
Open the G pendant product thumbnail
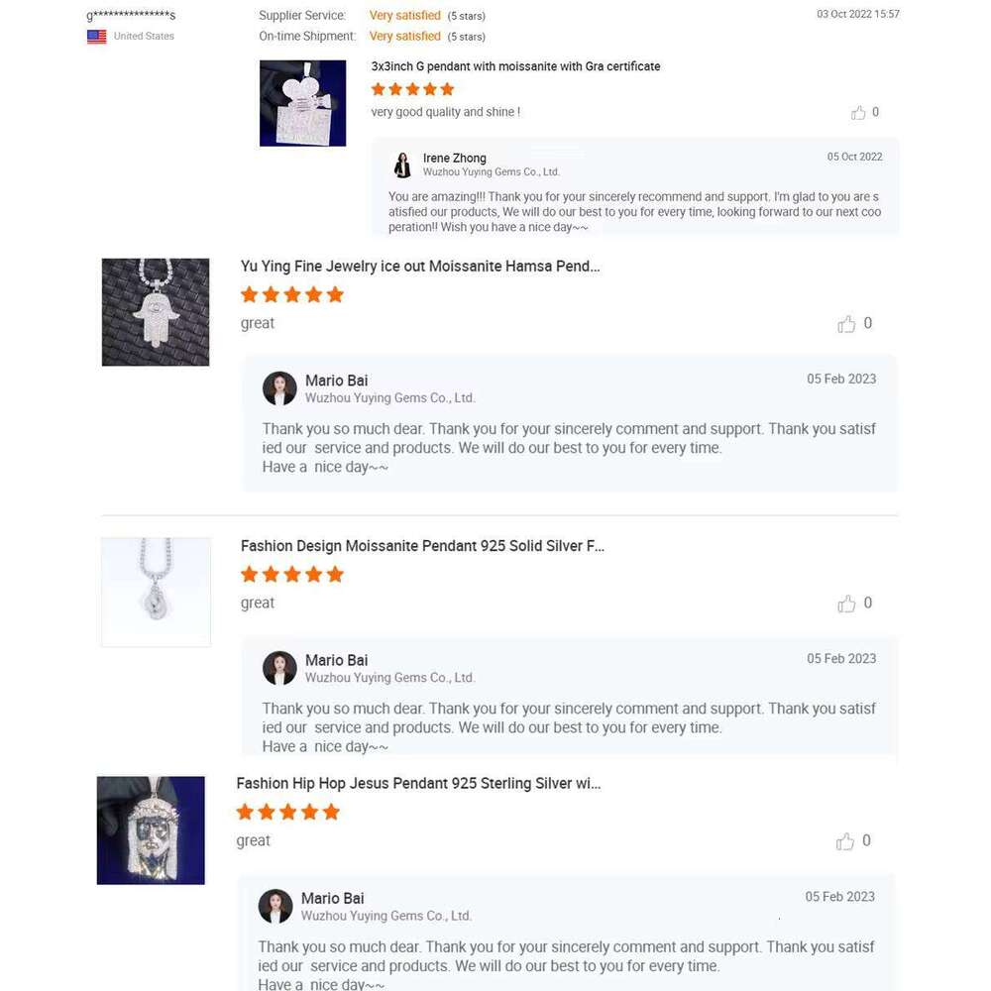pos(302,103)
